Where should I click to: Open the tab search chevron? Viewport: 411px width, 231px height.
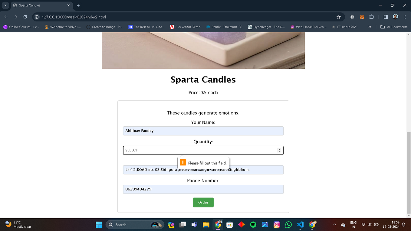click(x=5, y=5)
